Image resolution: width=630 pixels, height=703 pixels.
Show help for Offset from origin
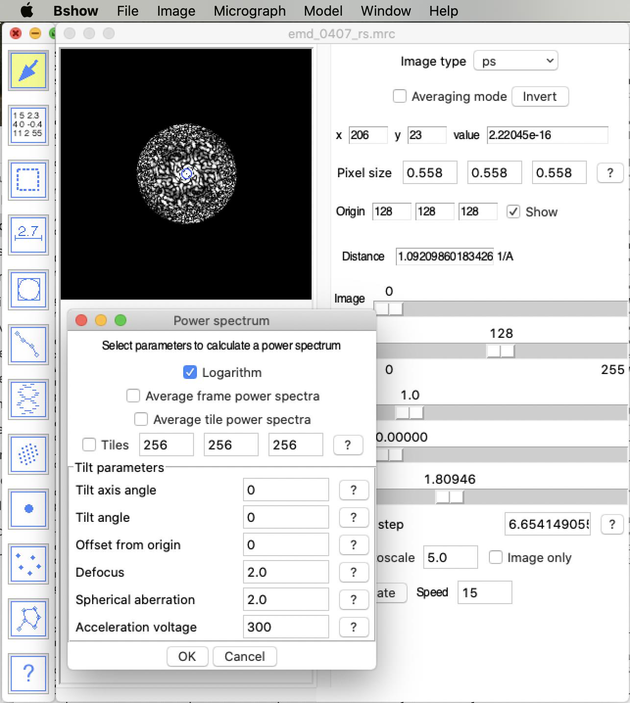point(354,545)
